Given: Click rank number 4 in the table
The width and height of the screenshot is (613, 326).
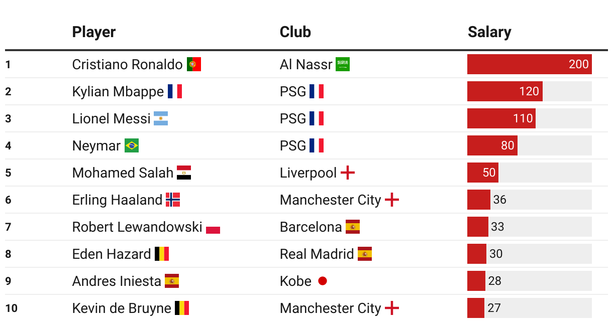Looking at the screenshot, I should (8, 145).
